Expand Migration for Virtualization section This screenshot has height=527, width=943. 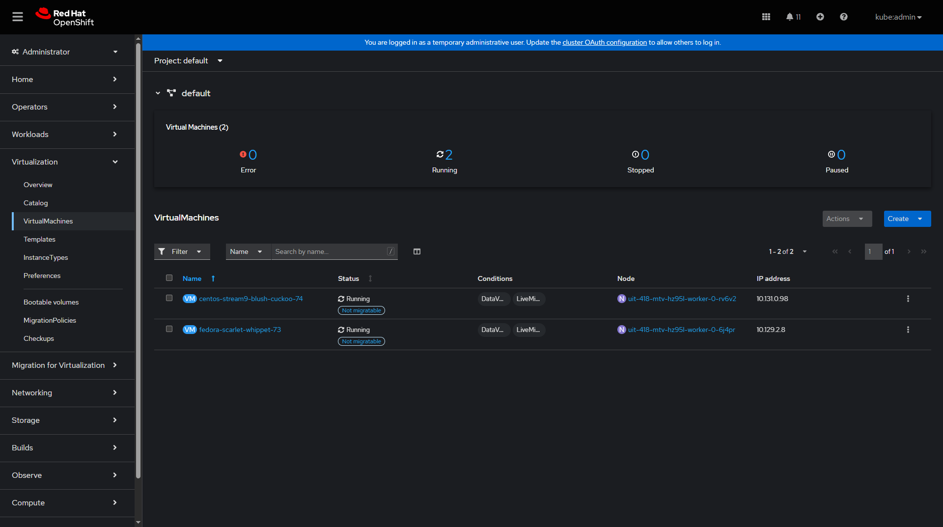tap(67, 365)
